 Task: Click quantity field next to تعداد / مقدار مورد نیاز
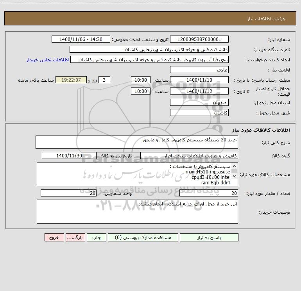(209, 193)
